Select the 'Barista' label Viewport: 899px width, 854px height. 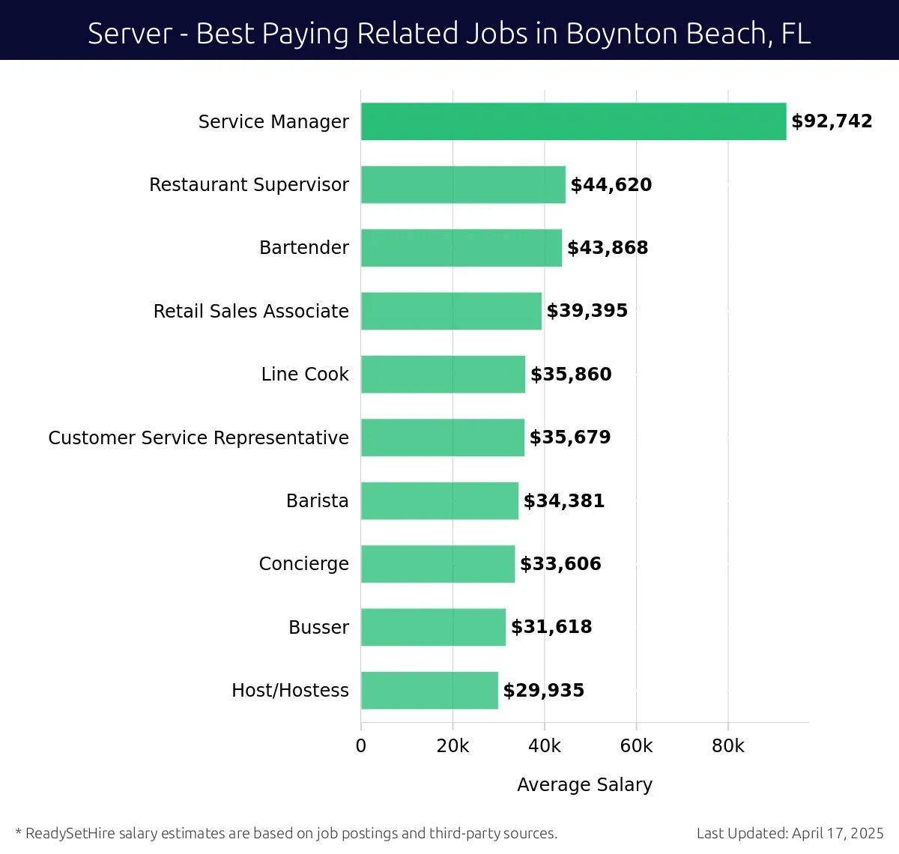[318, 500]
